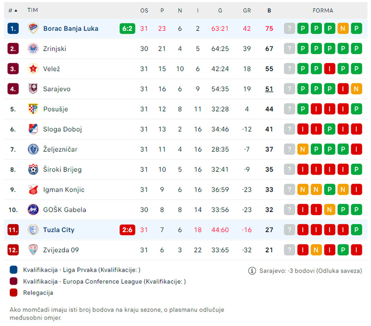
Task: Sort table by the # rank column
Action: coord(13,11)
